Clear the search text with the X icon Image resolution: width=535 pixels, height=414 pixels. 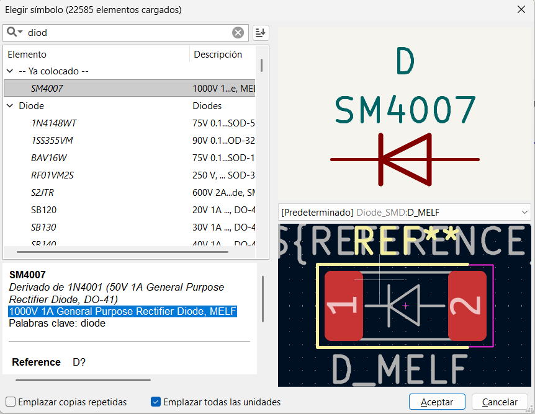tap(238, 33)
